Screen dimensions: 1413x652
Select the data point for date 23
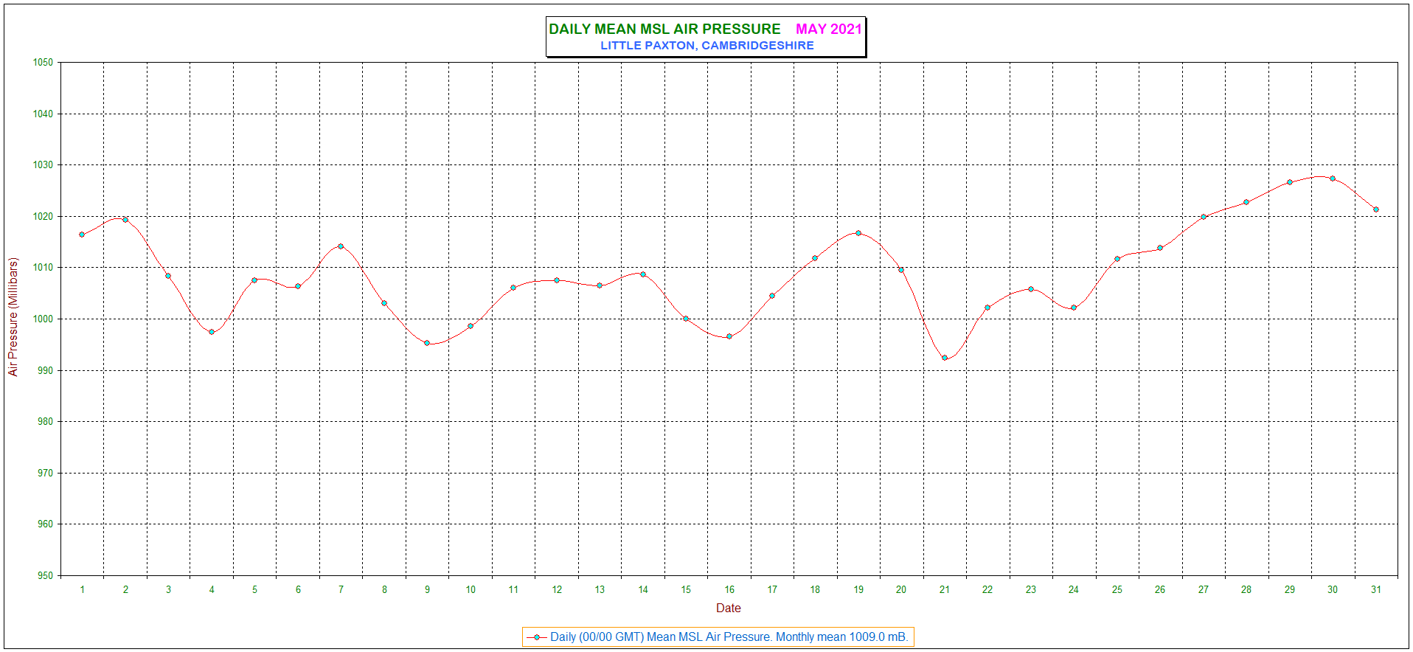pos(1031,289)
